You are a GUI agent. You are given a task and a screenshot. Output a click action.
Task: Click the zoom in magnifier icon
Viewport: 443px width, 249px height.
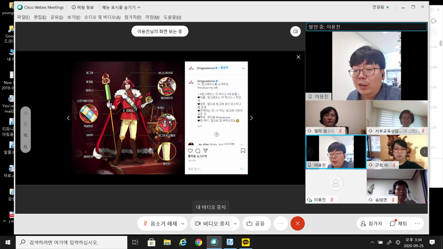(26, 135)
